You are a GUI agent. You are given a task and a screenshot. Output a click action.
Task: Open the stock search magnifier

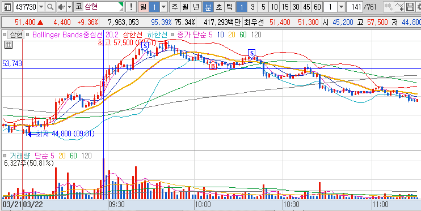[x=50, y=7]
